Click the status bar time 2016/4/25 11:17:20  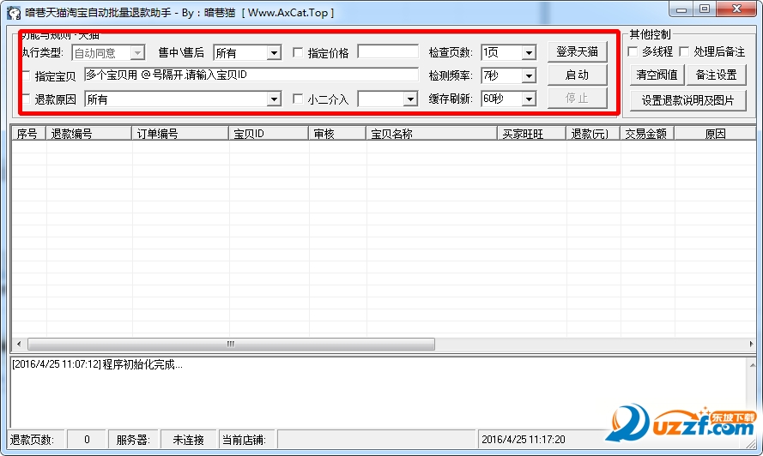523,440
